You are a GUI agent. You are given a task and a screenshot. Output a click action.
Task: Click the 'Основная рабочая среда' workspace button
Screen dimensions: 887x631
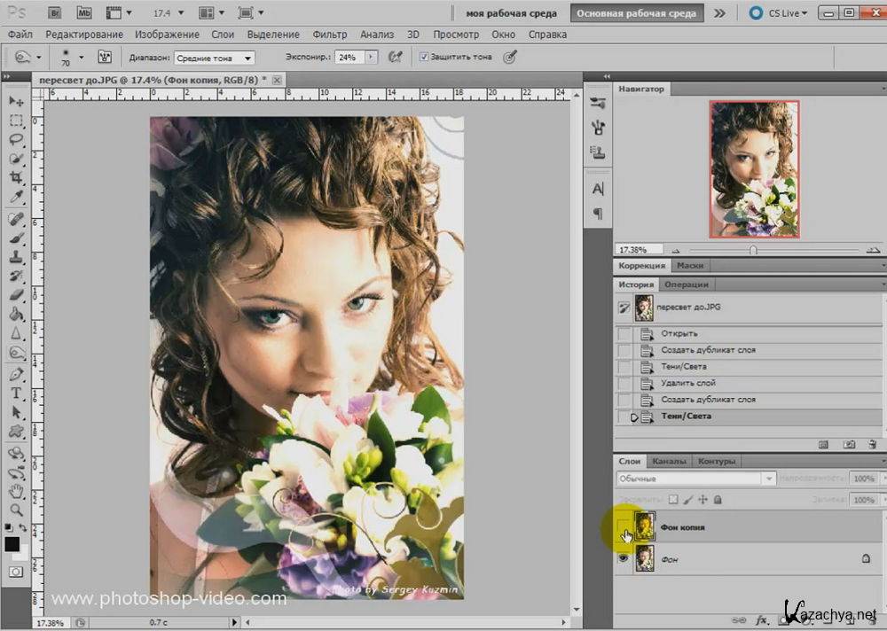coord(637,13)
